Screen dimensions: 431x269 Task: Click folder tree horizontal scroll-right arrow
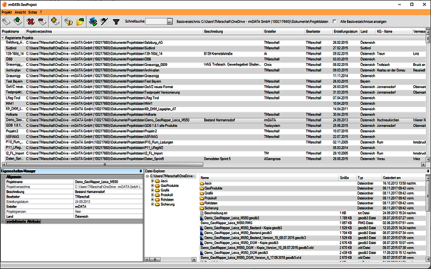[x=194, y=259]
